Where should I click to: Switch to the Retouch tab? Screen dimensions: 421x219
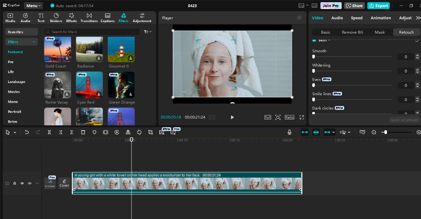click(406, 32)
